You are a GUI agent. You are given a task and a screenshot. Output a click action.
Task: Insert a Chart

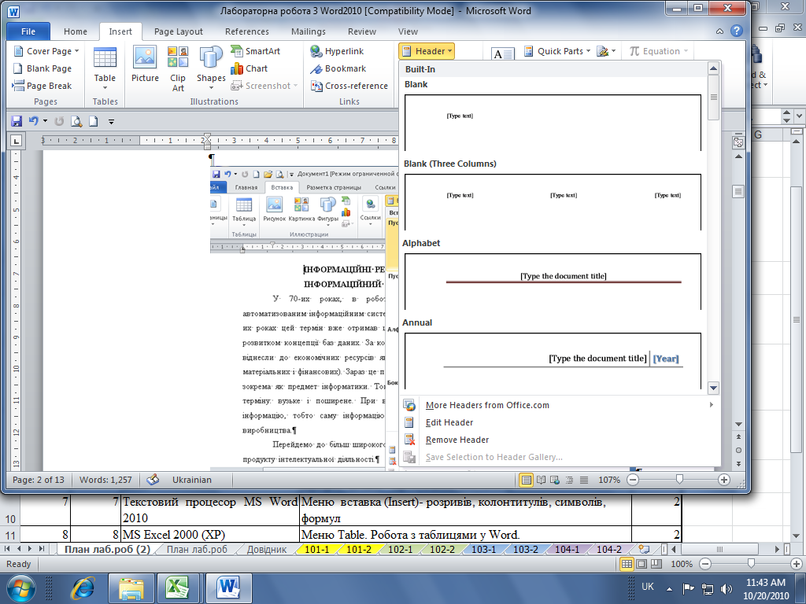tap(250, 68)
